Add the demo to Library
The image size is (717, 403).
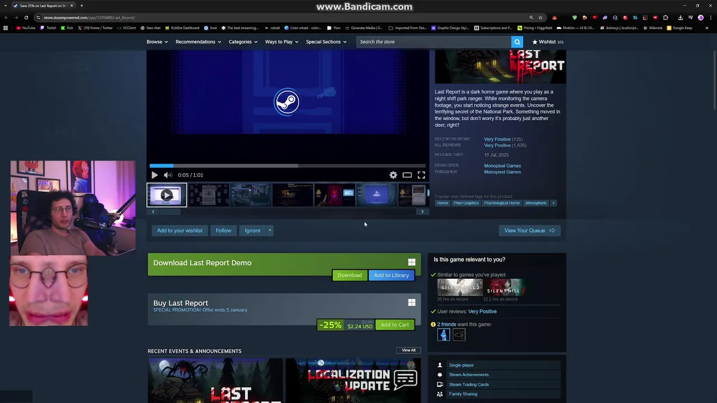(x=392, y=275)
